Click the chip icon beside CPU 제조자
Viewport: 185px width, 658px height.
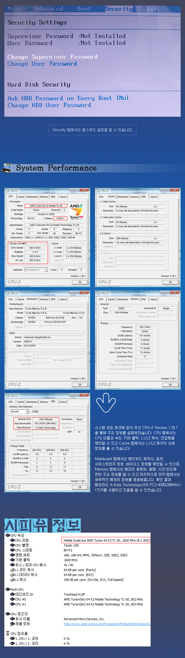pyautogui.click(x=8, y=614)
